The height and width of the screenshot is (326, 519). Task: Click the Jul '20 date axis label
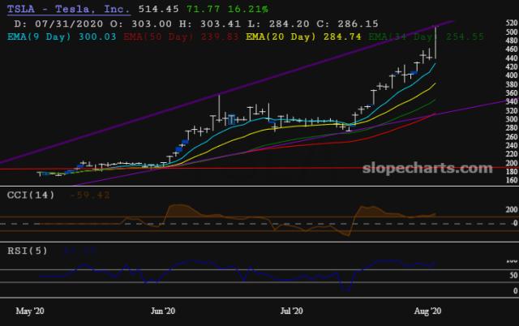point(292,311)
